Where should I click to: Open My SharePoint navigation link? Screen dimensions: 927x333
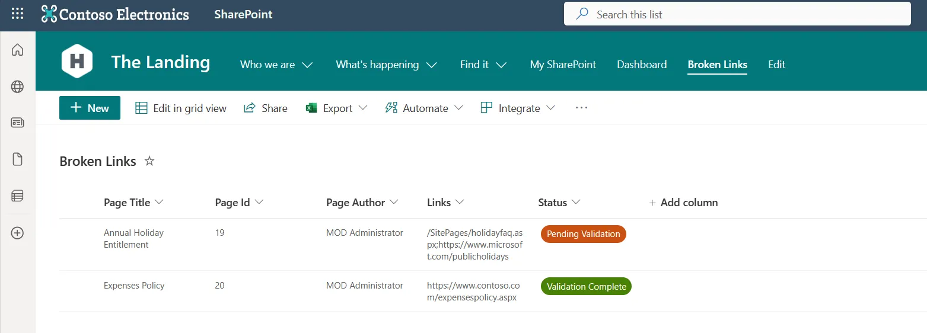pos(563,65)
